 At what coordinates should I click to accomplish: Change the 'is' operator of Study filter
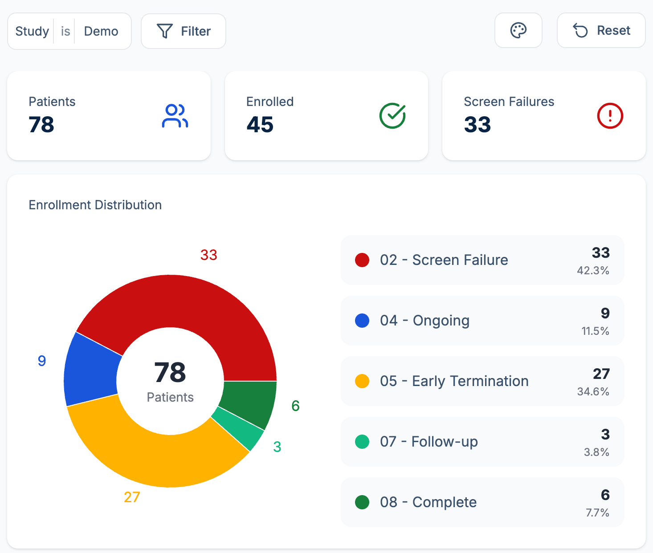click(x=65, y=31)
